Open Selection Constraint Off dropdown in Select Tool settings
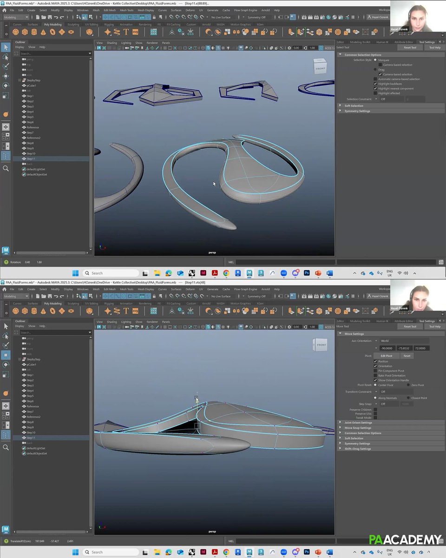 click(x=390, y=99)
